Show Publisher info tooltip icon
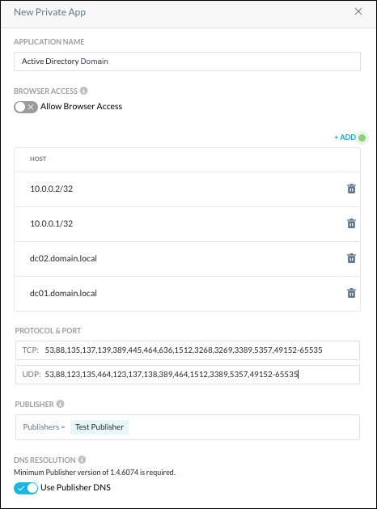The width and height of the screenshot is (377, 509). (x=60, y=404)
